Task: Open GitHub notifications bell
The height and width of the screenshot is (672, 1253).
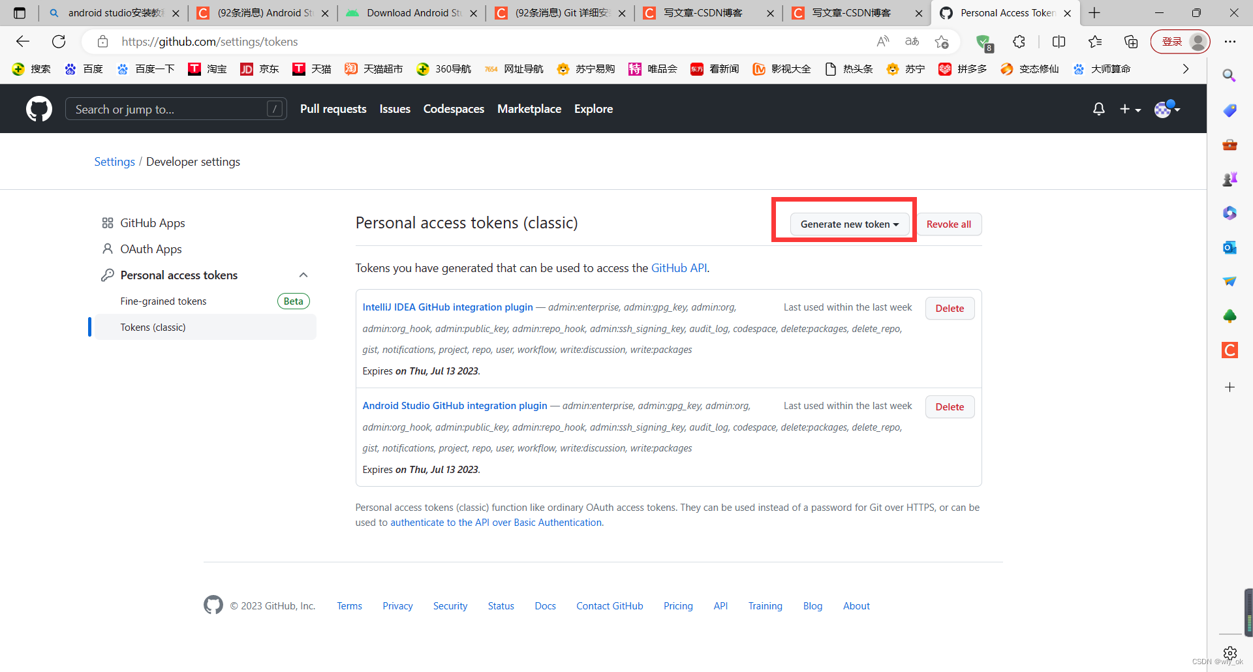Action: (1098, 109)
